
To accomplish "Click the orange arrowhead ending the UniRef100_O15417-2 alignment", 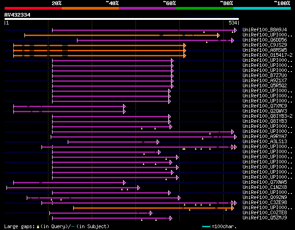I will click(x=185, y=55).
